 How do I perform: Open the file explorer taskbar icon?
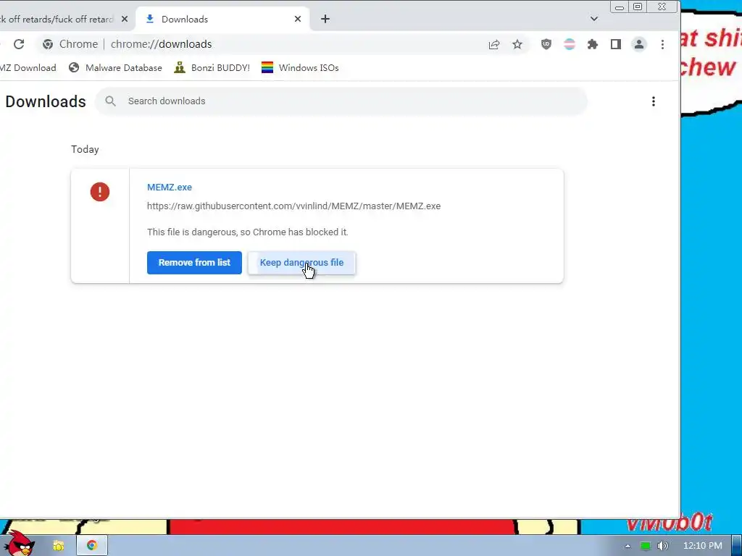pyautogui.click(x=58, y=546)
